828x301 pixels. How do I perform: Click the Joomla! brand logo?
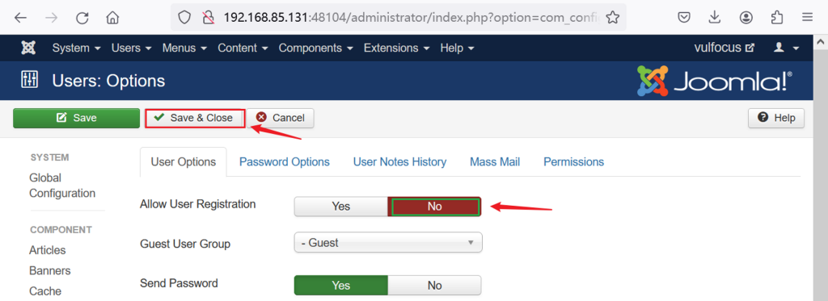(x=715, y=81)
